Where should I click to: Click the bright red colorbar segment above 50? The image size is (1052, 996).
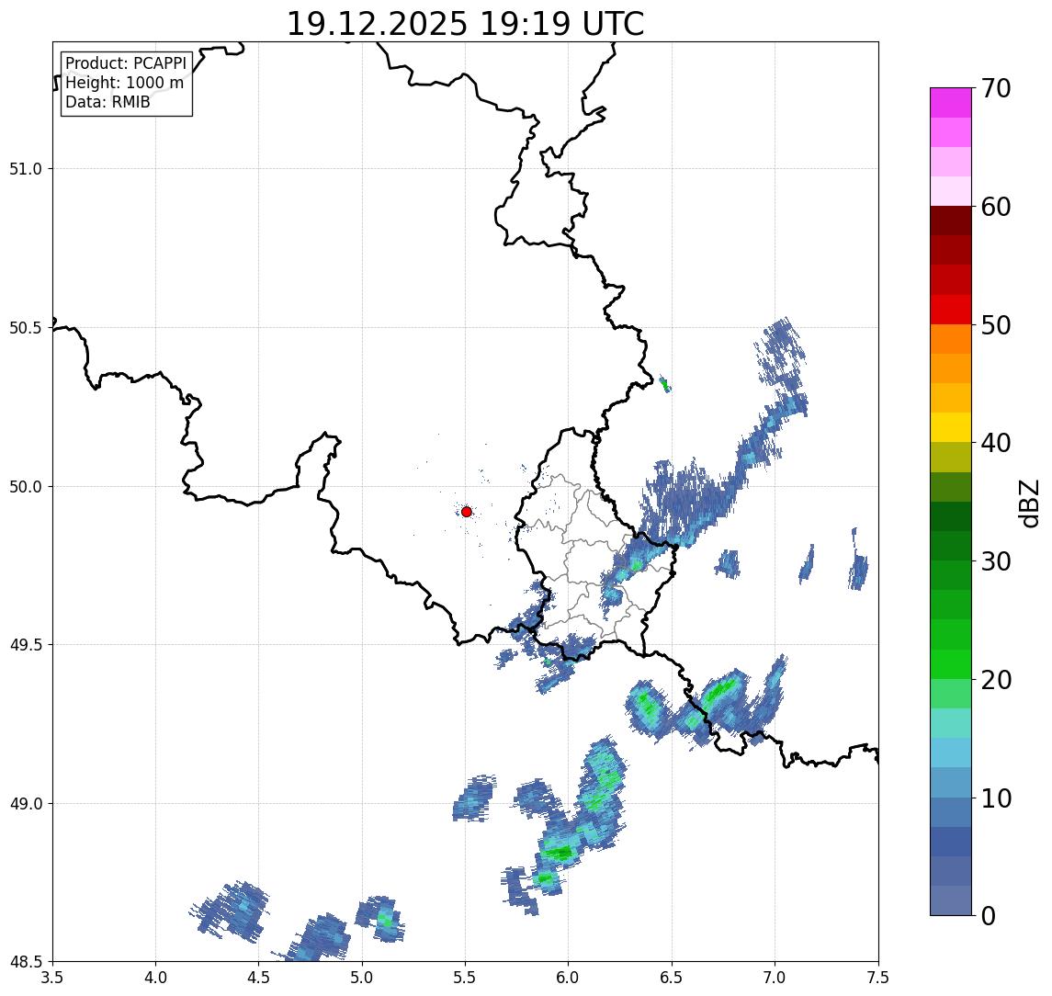tap(951, 310)
